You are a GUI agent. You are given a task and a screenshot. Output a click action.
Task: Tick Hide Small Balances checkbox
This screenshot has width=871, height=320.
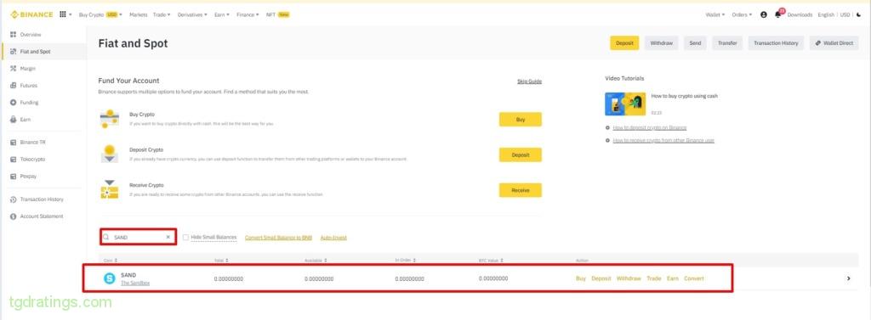click(185, 238)
